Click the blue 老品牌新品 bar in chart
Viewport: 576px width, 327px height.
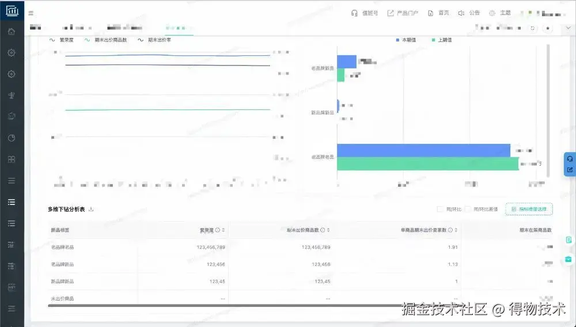point(347,62)
